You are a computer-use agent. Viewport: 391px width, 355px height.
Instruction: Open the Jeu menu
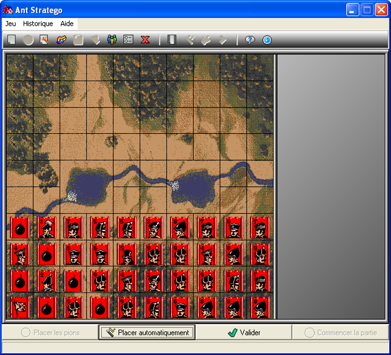(10, 24)
